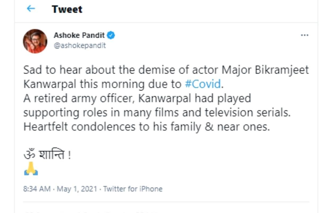The height and width of the screenshot is (213, 319).
Task: Click the blue verified badge
Action: pyautogui.click(x=111, y=35)
